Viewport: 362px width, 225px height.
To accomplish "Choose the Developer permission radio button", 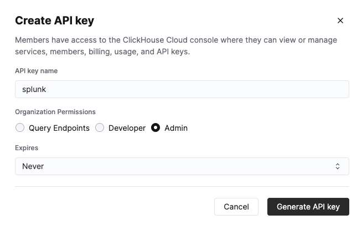I will click(100, 128).
